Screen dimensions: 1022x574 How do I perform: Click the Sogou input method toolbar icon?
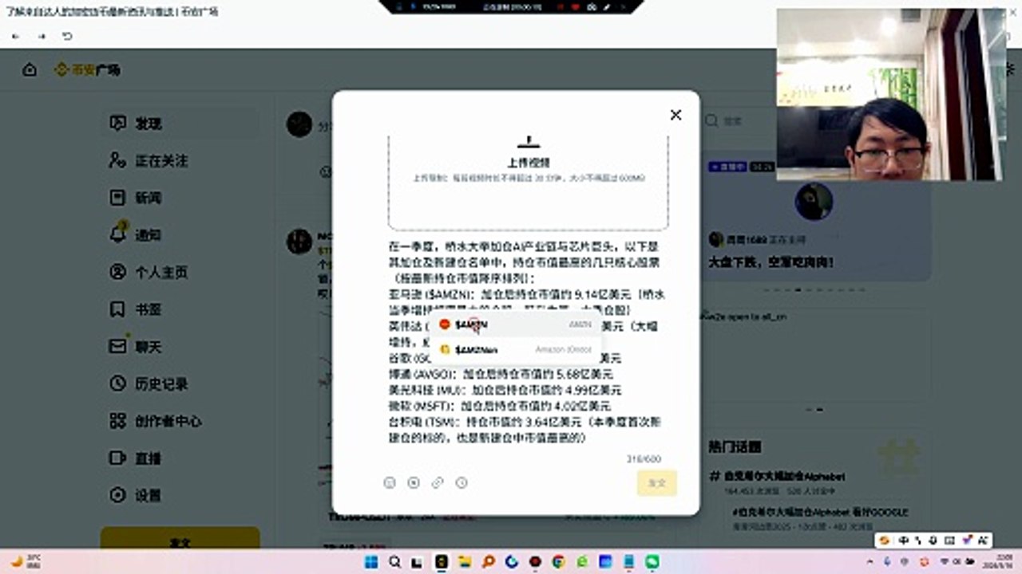click(884, 541)
